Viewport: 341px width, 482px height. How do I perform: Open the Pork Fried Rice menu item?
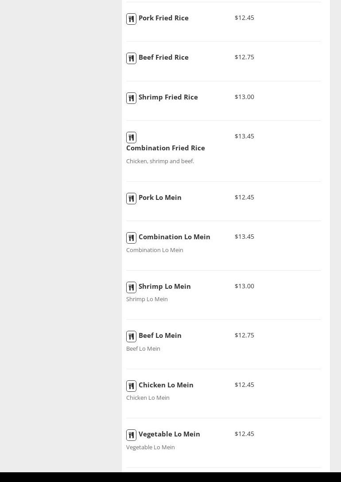163,18
